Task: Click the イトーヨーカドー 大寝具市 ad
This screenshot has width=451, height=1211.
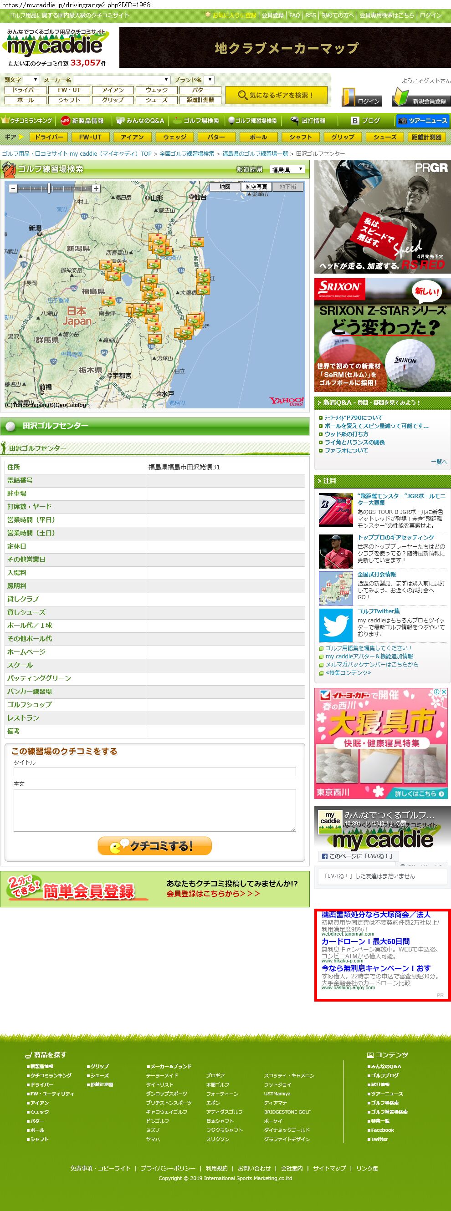Action: click(x=381, y=743)
